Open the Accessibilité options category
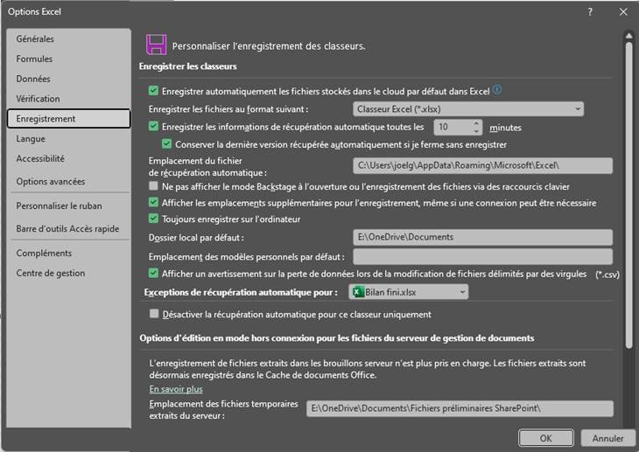 pyautogui.click(x=68, y=159)
